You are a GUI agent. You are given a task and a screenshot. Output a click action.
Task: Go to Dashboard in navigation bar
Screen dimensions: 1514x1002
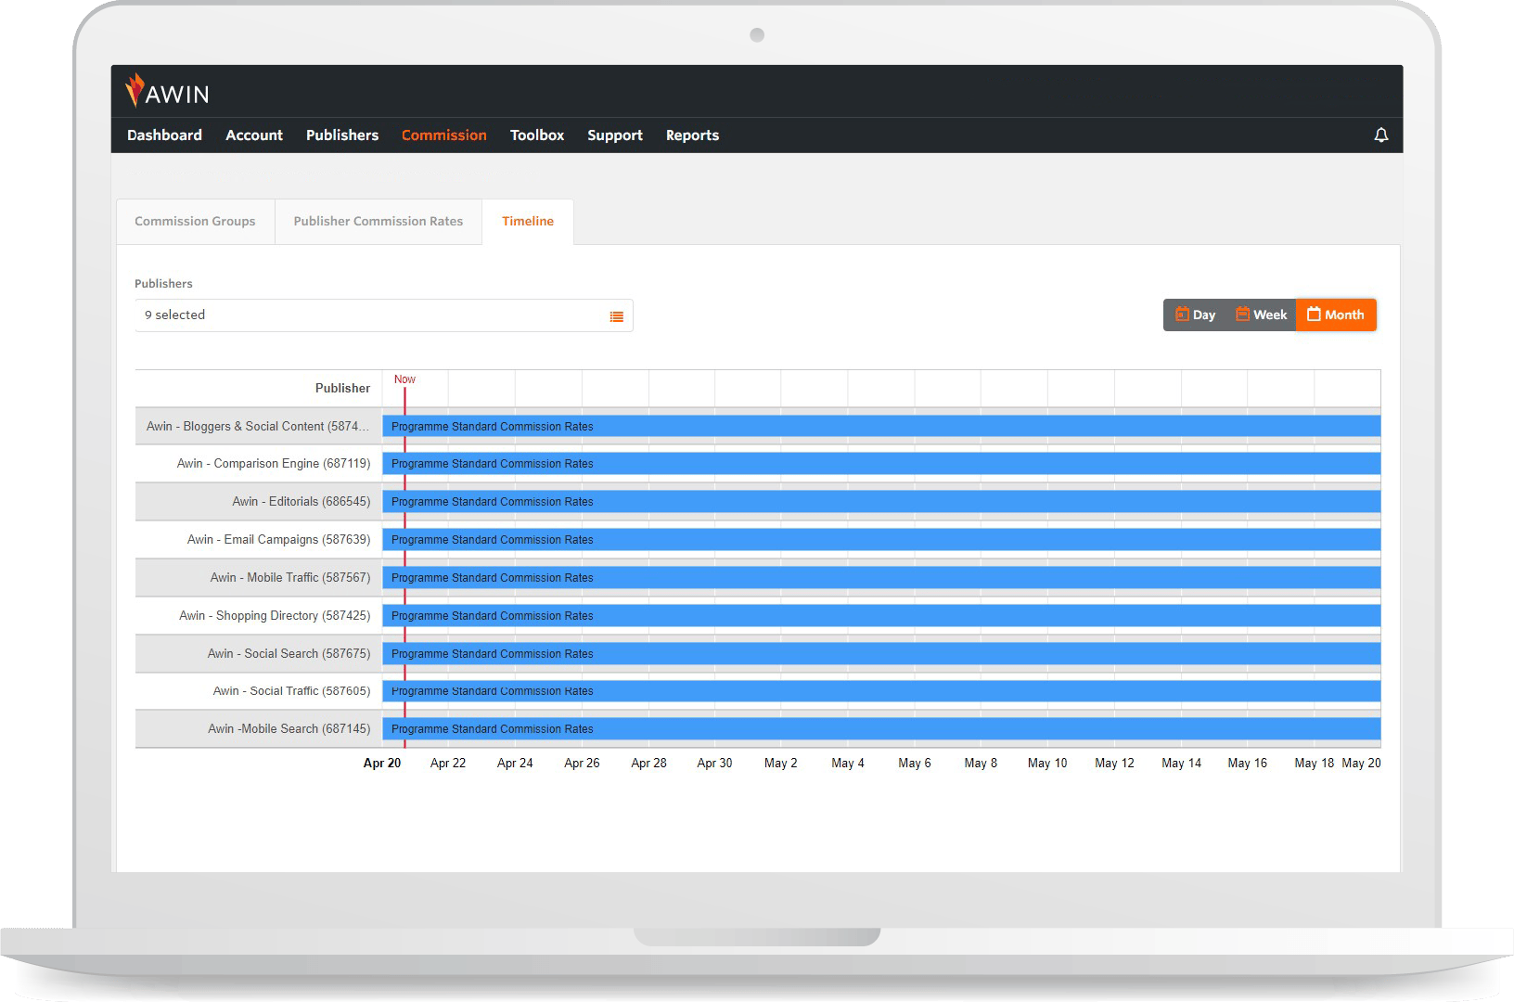[x=164, y=135]
